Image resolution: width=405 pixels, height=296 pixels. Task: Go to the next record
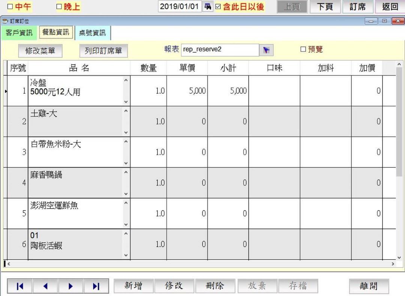pyautogui.click(x=70, y=286)
